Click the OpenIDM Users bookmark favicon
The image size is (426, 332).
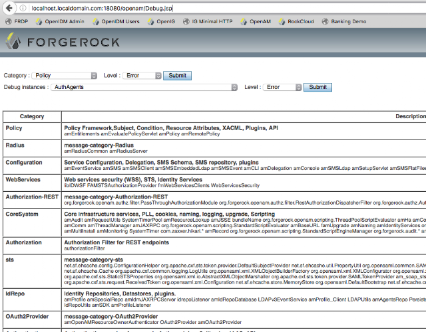(96, 21)
